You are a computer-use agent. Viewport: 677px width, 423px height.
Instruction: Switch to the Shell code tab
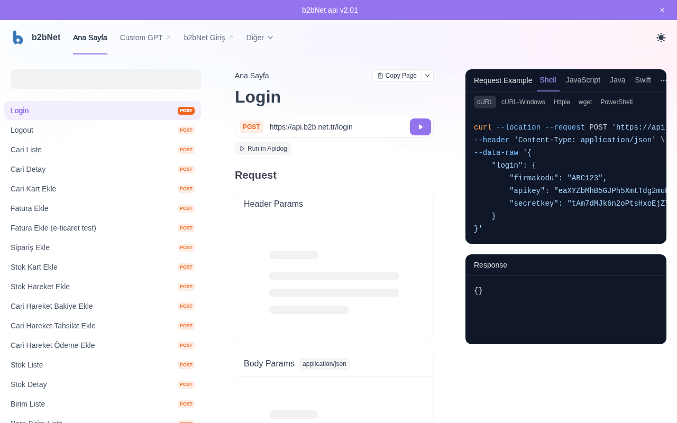(x=548, y=80)
